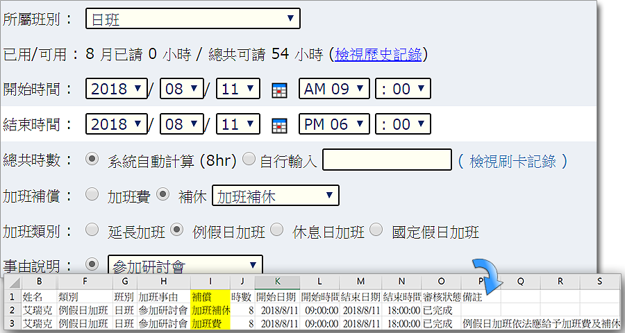The image size is (625, 333).
Task: Click the 時數 header cell
Action: click(x=242, y=297)
